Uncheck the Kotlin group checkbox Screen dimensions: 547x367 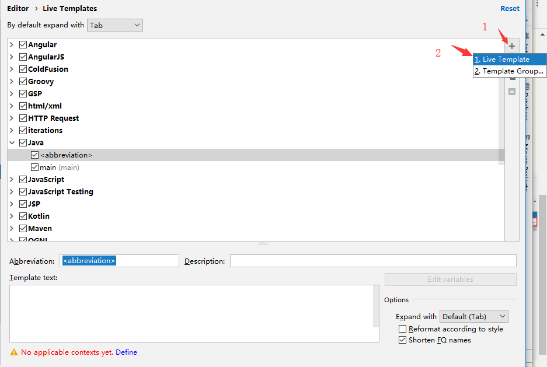pyautogui.click(x=23, y=216)
